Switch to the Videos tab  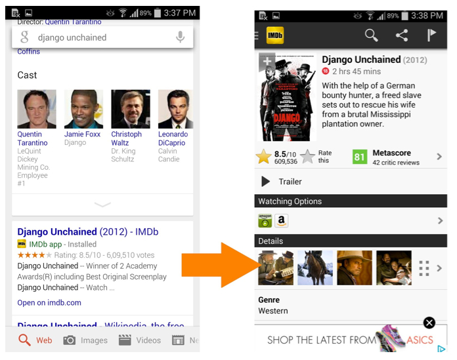(x=140, y=340)
